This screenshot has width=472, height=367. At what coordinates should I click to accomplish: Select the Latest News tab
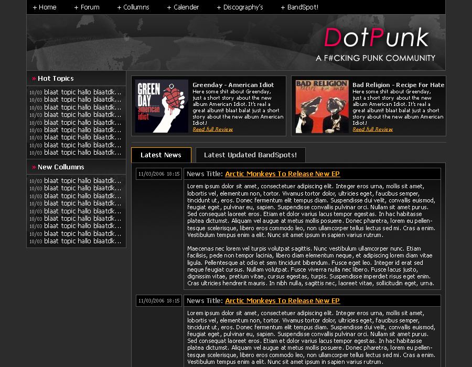click(x=161, y=155)
